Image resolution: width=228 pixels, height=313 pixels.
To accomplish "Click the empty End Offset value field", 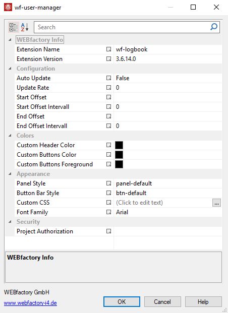I will (168, 116).
